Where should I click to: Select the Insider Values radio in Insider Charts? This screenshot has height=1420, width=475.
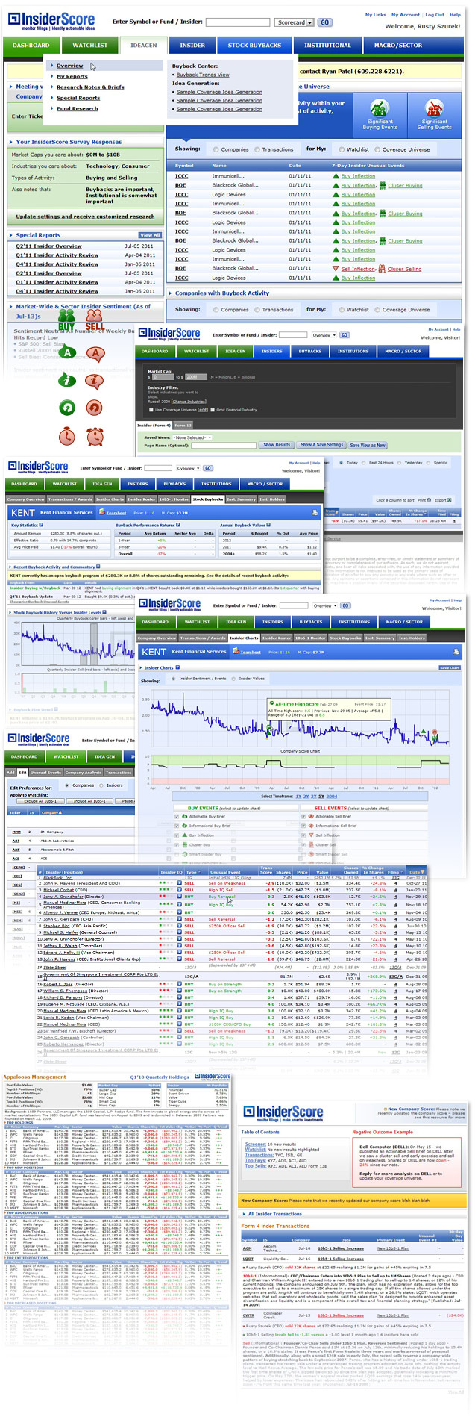point(233,679)
